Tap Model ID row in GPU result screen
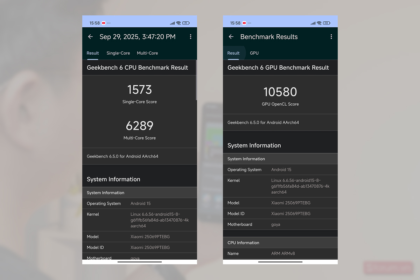The width and height of the screenshot is (420, 280). point(280,213)
